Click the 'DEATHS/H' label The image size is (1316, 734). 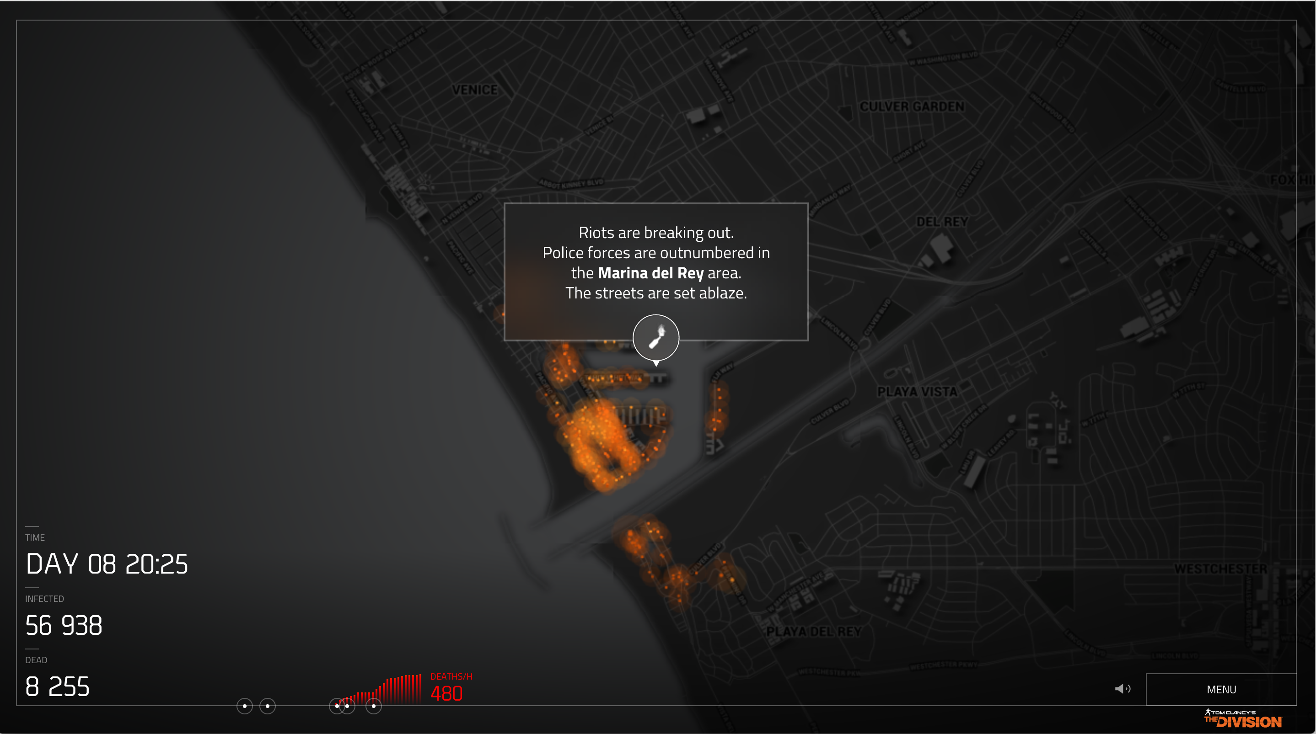click(451, 677)
